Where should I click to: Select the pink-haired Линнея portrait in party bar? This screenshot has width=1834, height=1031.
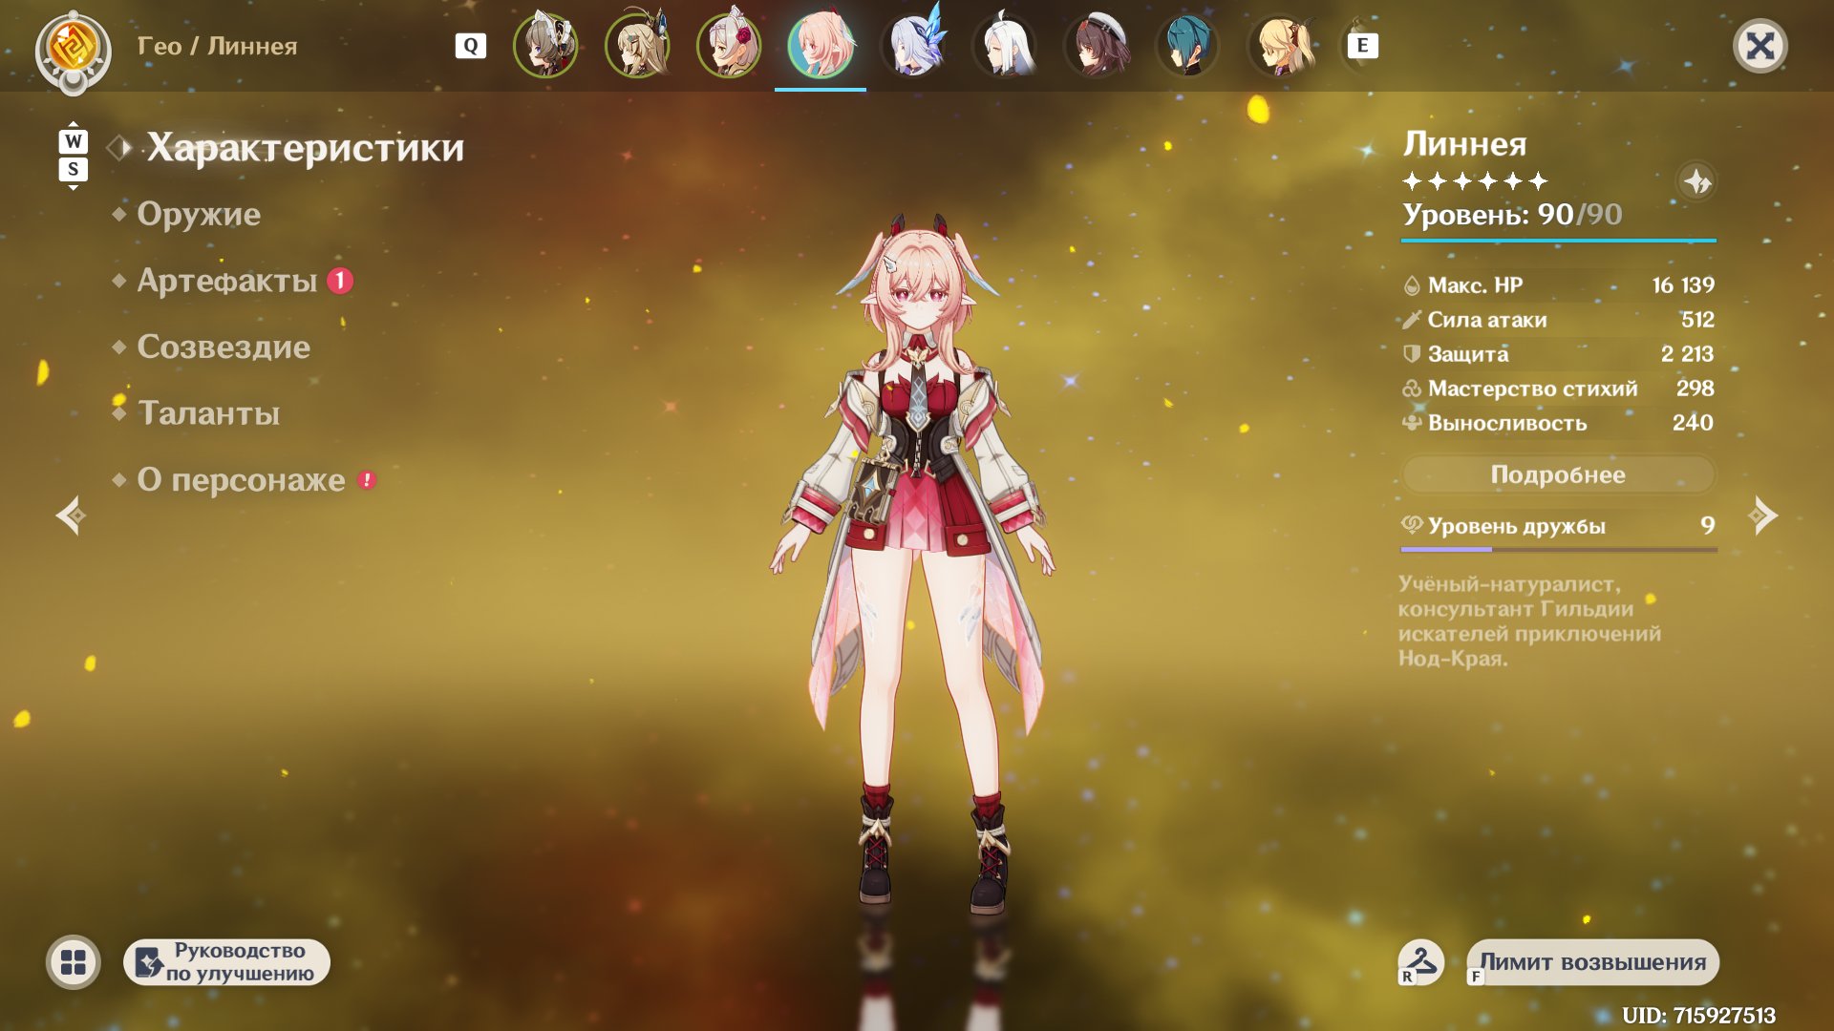coord(821,45)
